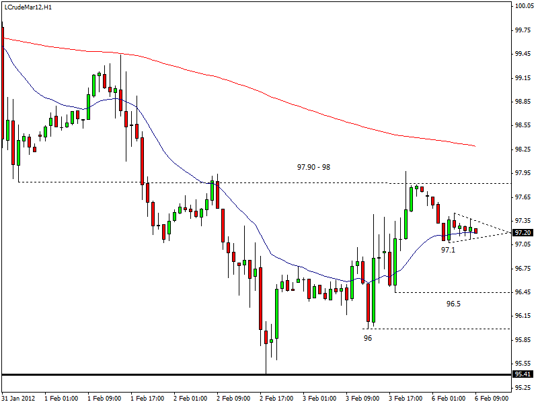
Task: Select the thick black horizontal support line
Action: 202,374
